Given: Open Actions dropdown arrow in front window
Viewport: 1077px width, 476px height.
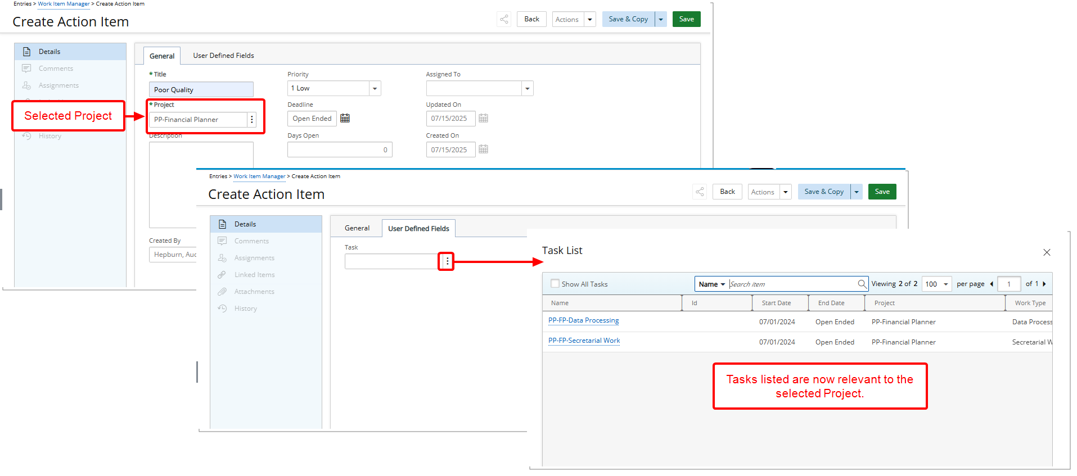Looking at the screenshot, I should tap(786, 192).
